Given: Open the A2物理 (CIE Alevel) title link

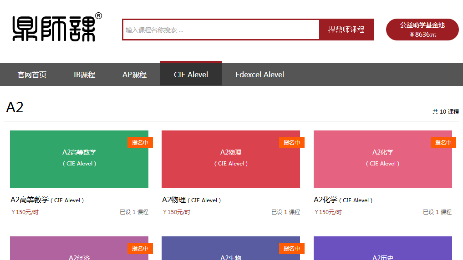Looking at the screenshot, I should pos(191,200).
